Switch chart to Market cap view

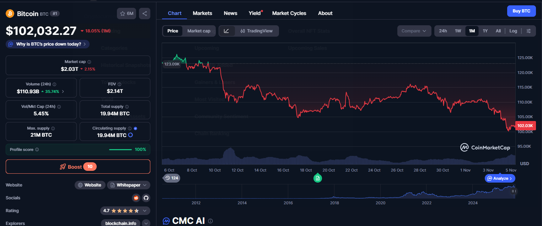tap(199, 31)
